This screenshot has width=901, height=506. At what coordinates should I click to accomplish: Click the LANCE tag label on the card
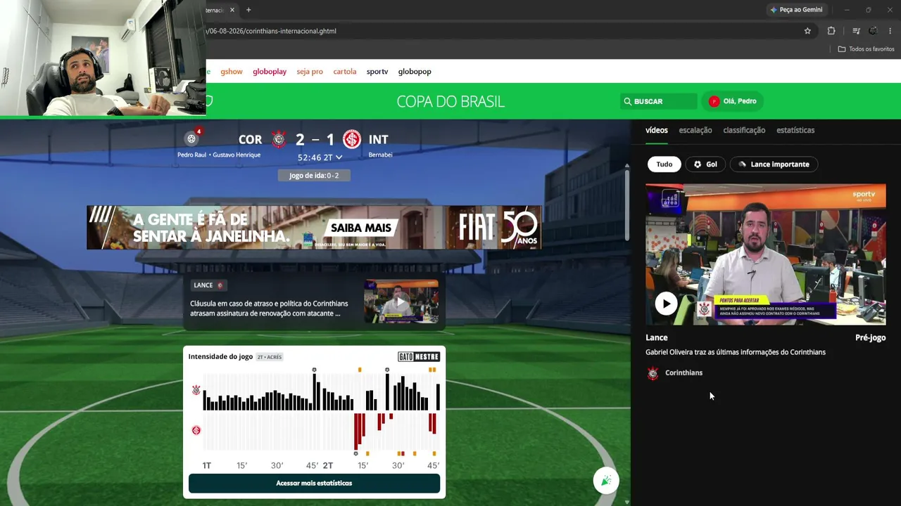[208, 285]
